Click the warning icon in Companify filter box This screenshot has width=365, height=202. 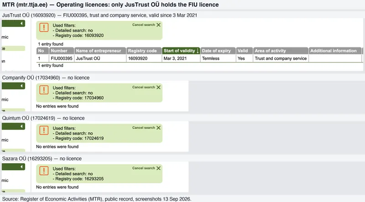click(44, 89)
